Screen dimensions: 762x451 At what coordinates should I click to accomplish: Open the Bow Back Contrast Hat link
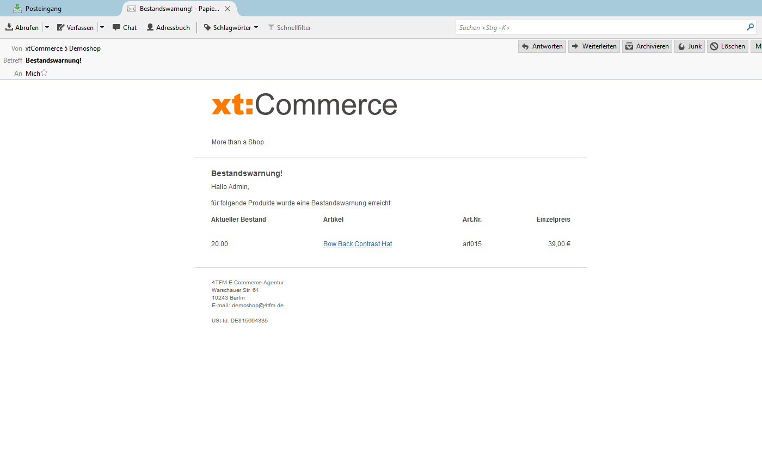(x=358, y=244)
